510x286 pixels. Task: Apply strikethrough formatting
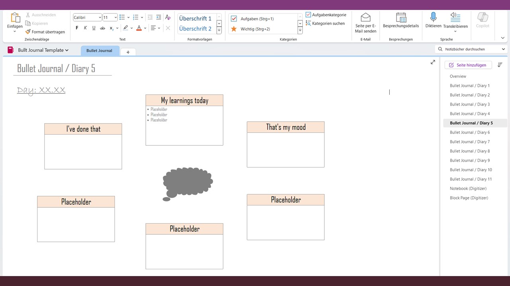click(102, 28)
